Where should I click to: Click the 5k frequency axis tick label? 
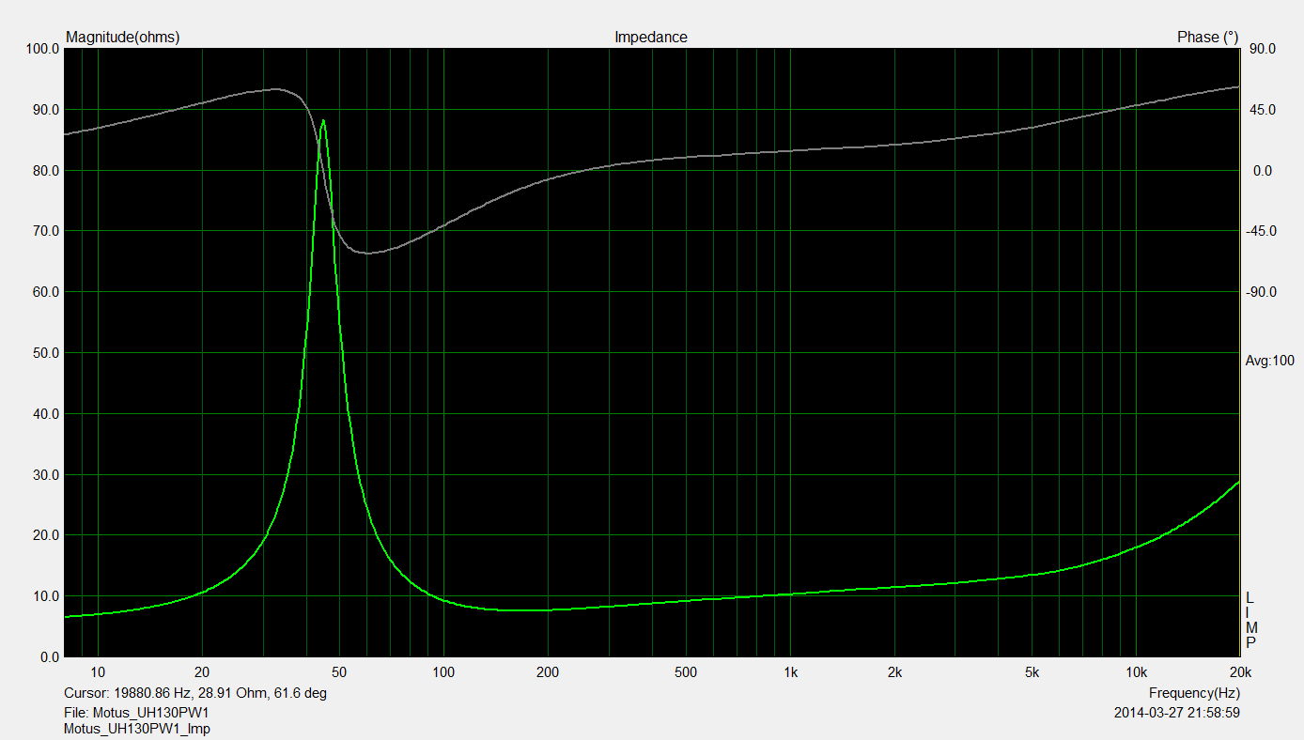[1032, 672]
